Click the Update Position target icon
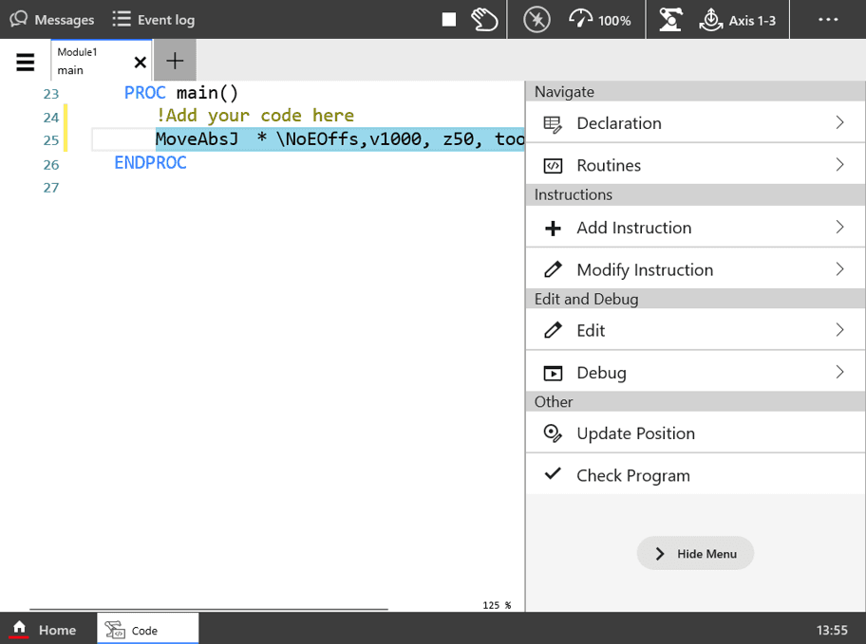Viewport: 866px width, 644px height. [553, 433]
